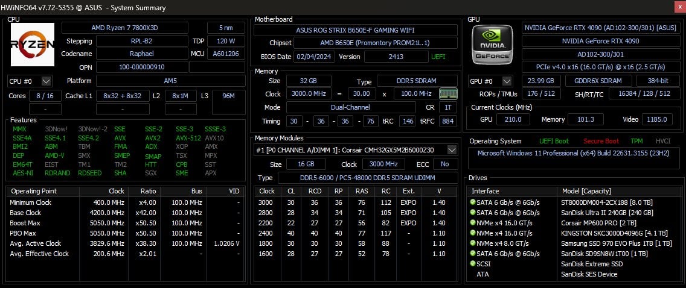Viewport: 686px width, 288px height.
Task: Click the 'AVX-512' feature label
Action: pos(188,138)
